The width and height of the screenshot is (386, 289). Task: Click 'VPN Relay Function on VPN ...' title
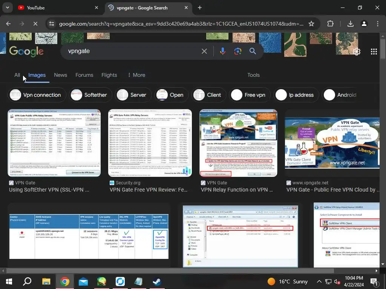[237, 190]
